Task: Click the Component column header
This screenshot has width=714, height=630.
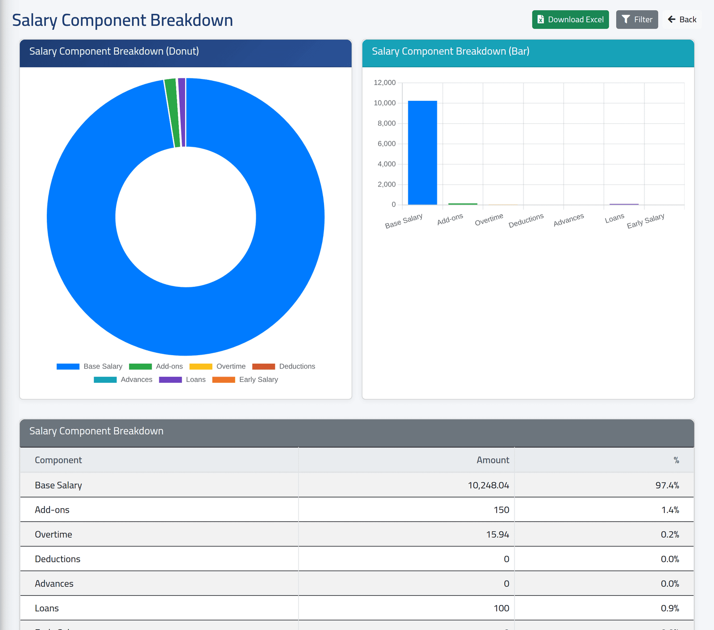Action: pyautogui.click(x=159, y=460)
